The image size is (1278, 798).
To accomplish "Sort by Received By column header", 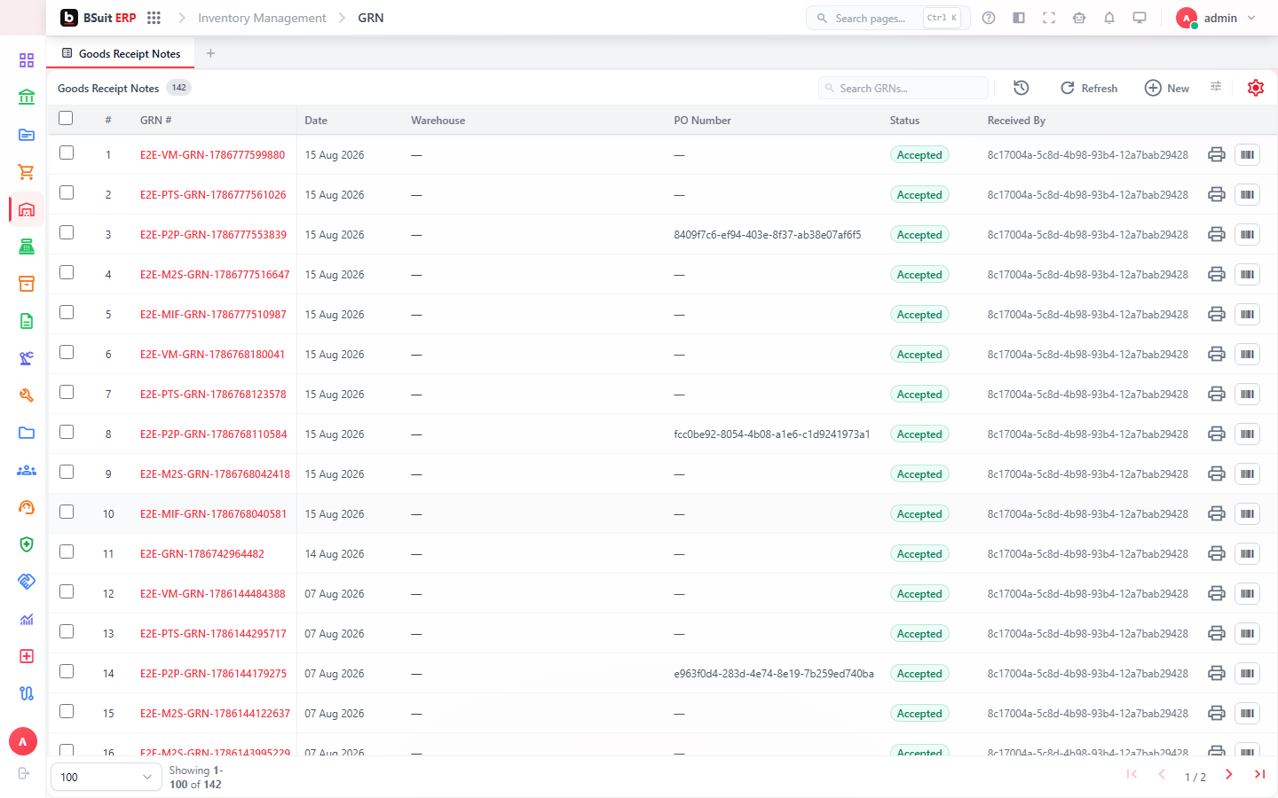I will click(1016, 121).
